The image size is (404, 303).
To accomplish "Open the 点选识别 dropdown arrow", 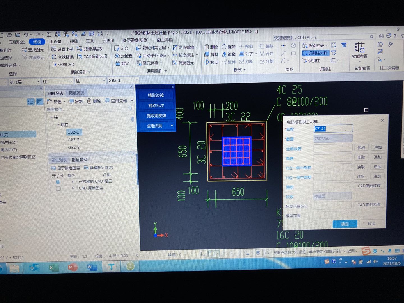I will 172,125.
